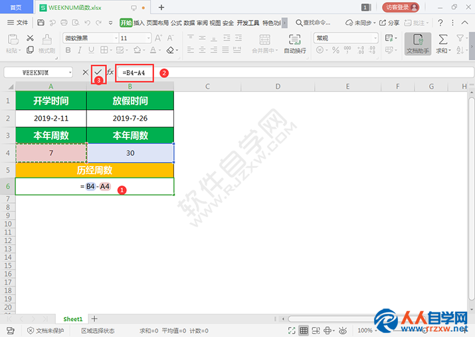Click document unprotected (文档未保护) status

(x=46, y=330)
